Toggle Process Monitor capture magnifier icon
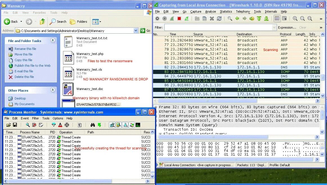Image resolution: width=327 pixels, height=185 pixels. [28, 125]
